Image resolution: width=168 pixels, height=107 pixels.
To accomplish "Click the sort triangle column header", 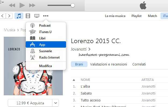I will pos(74,80).
